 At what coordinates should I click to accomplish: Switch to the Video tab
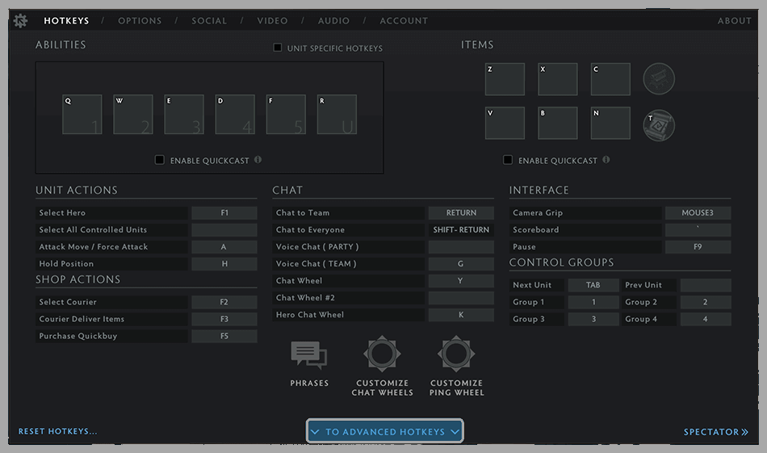pos(272,20)
